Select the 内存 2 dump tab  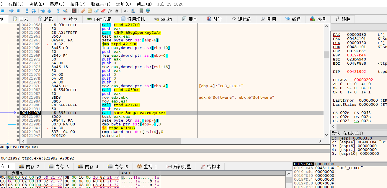[x=30, y=167]
